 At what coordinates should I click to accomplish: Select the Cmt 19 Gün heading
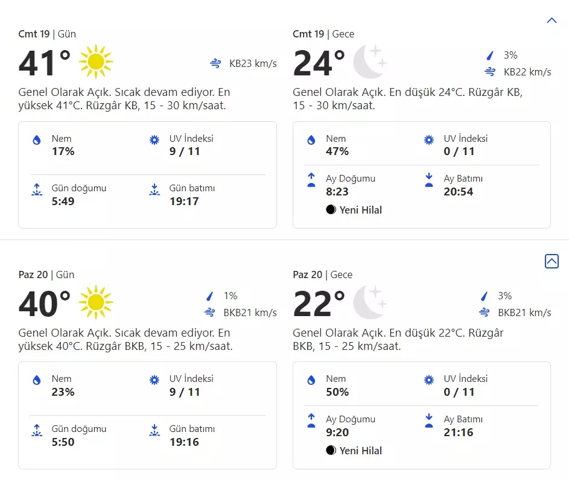coord(47,34)
